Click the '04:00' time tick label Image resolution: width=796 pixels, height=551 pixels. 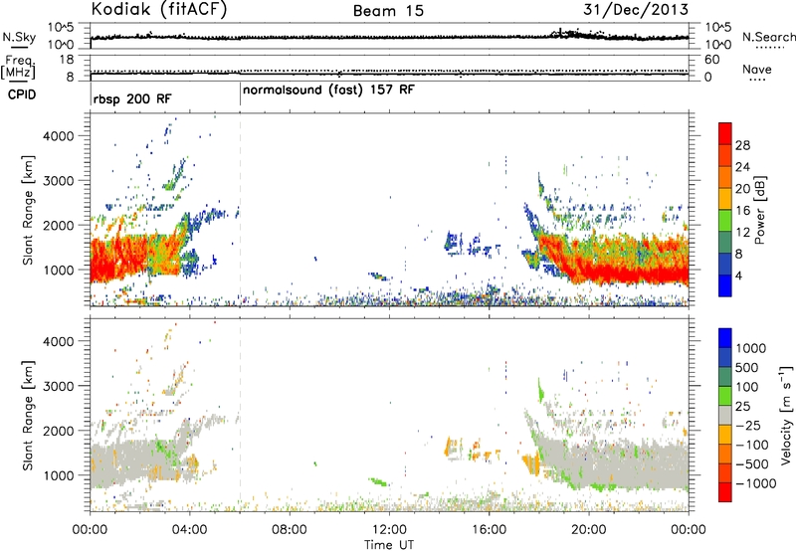(x=189, y=530)
